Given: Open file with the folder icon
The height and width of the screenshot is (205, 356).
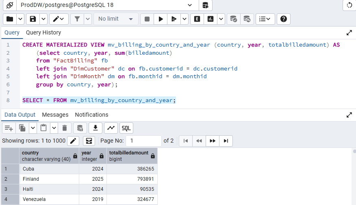Looking at the screenshot, I should point(10,19).
